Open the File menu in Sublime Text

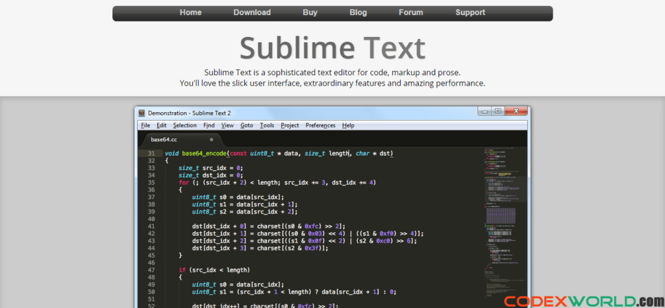click(x=145, y=125)
